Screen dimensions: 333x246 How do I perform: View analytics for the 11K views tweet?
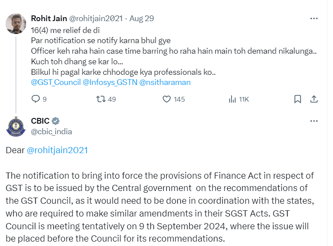pos(232,99)
